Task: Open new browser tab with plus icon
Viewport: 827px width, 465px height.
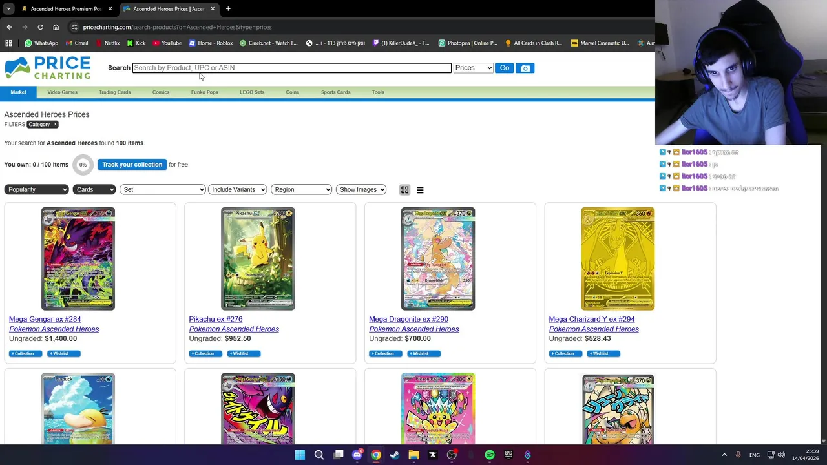Action: coord(228,9)
